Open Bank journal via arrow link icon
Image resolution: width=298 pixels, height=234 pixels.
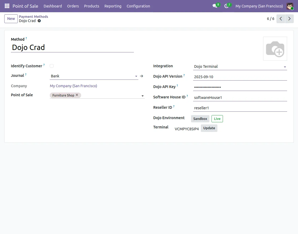click(142, 76)
